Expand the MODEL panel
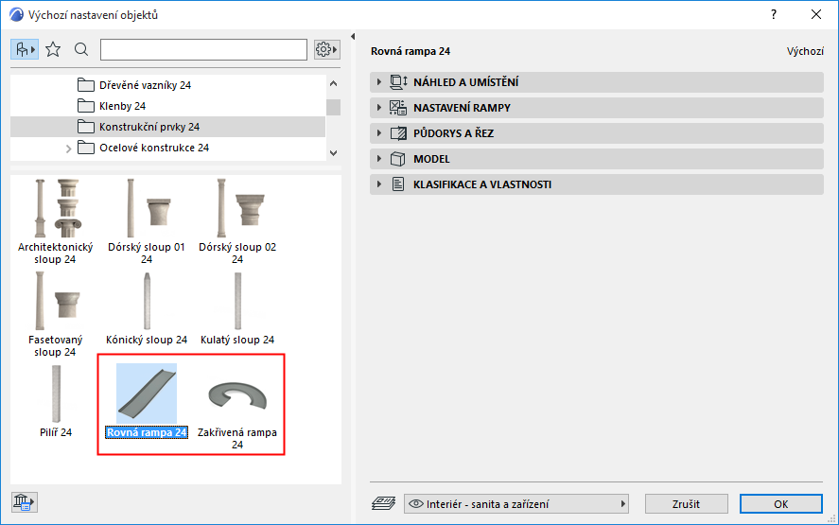The image size is (839, 525). click(596, 159)
